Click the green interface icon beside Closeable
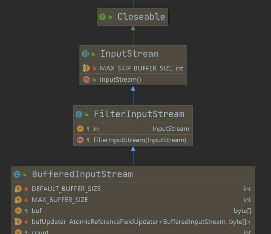 (x=102, y=17)
